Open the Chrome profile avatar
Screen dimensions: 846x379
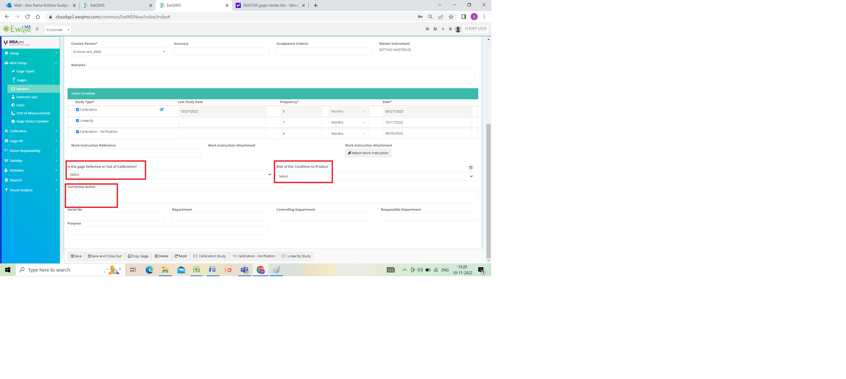click(474, 17)
